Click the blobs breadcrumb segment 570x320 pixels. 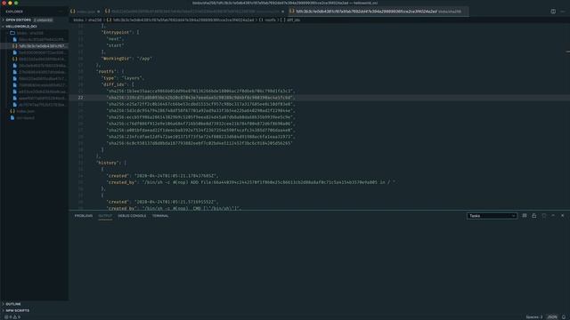(x=78, y=20)
